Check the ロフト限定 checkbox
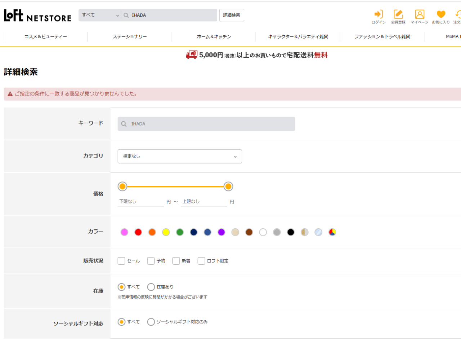Viewport: 461px width, 339px height. point(201,261)
